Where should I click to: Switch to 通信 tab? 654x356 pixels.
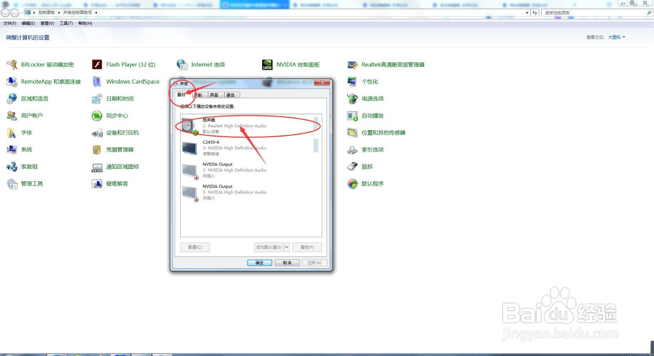[x=231, y=95]
